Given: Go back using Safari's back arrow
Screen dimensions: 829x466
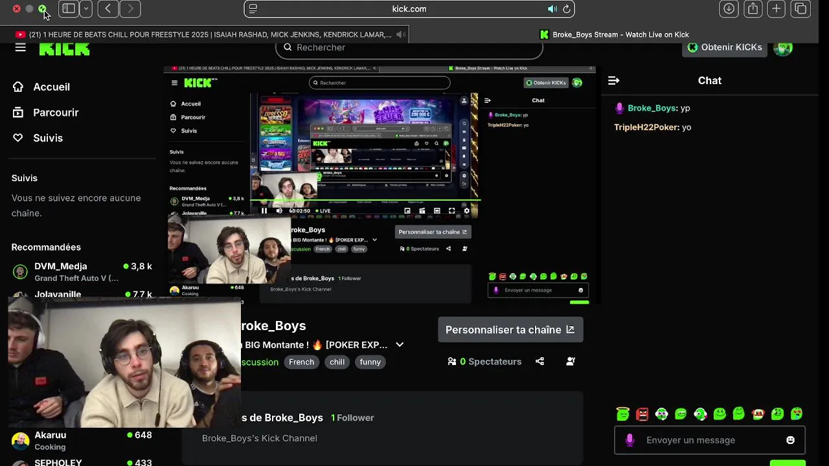Looking at the screenshot, I should pyautogui.click(x=108, y=9).
